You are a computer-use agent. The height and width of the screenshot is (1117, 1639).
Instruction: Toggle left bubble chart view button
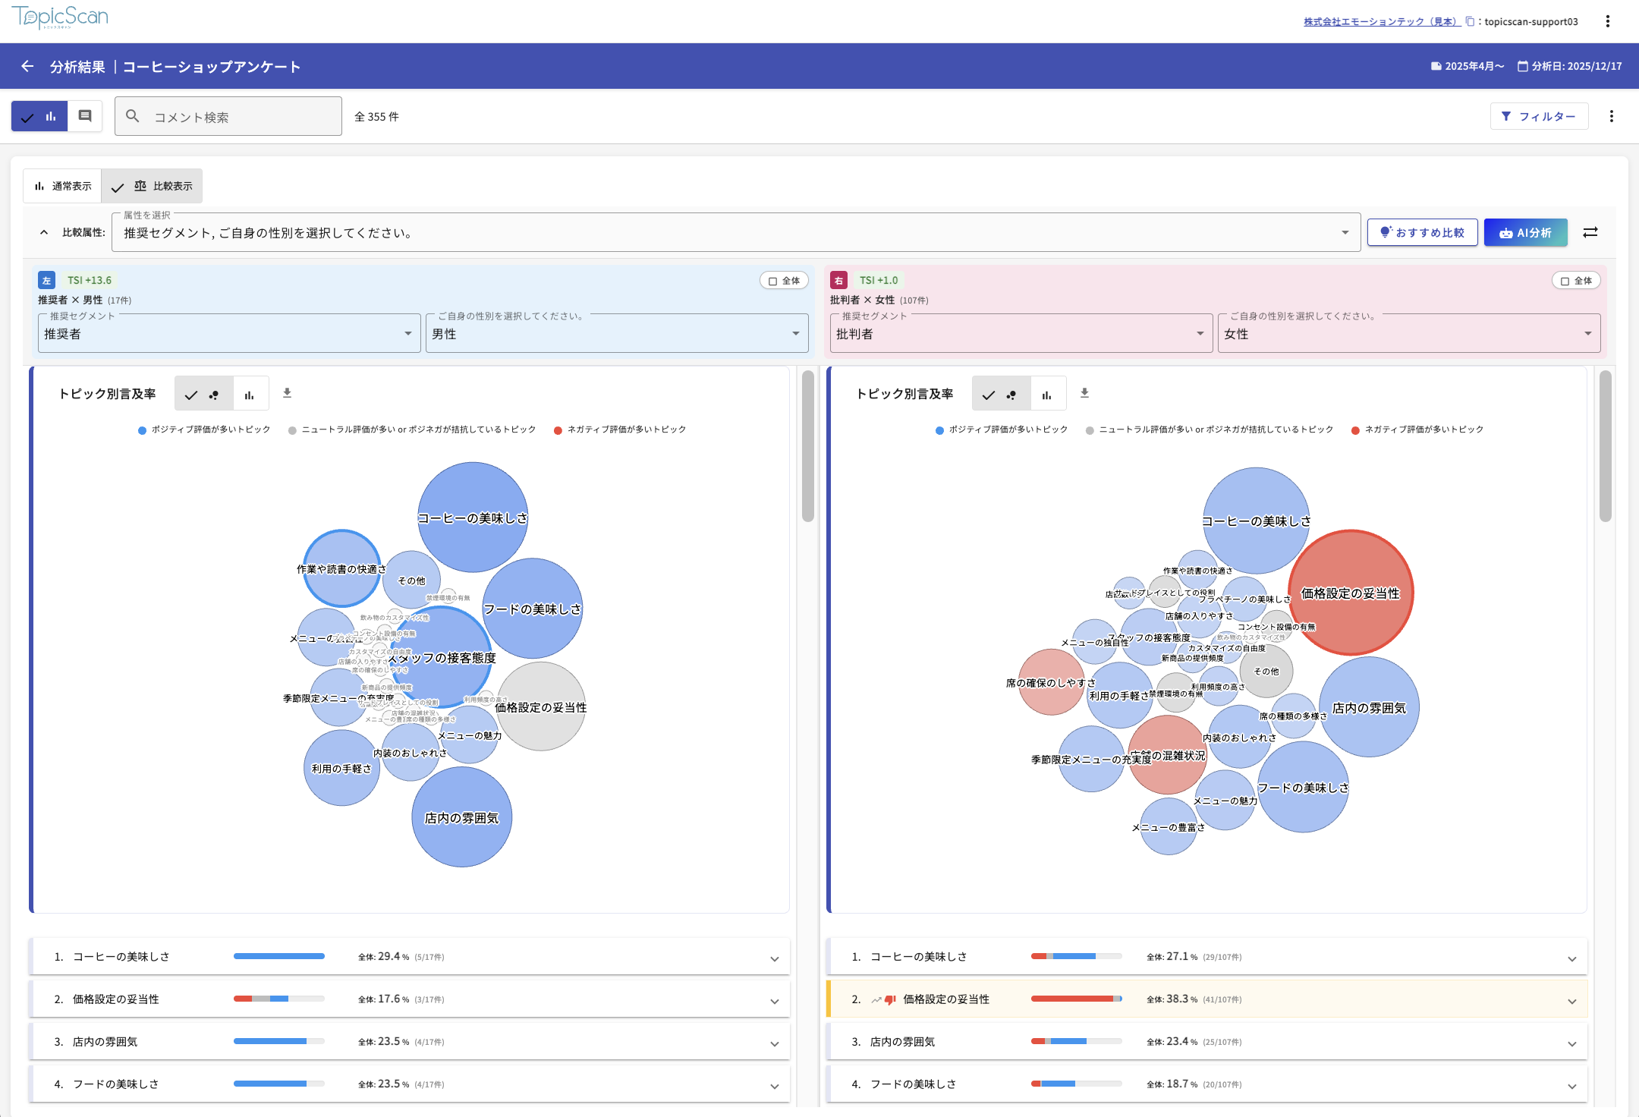(x=203, y=394)
